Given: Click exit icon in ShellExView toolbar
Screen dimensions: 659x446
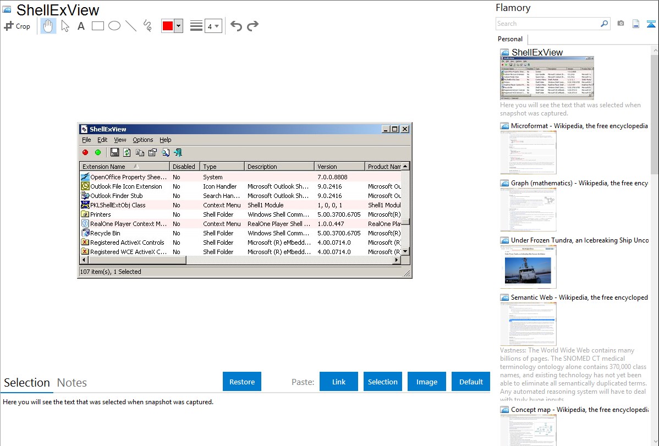Looking at the screenshot, I should point(178,152).
